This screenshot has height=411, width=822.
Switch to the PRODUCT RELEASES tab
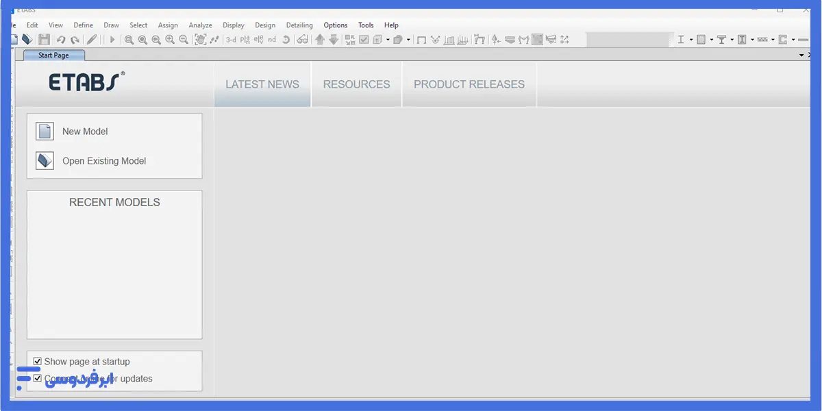tap(469, 84)
